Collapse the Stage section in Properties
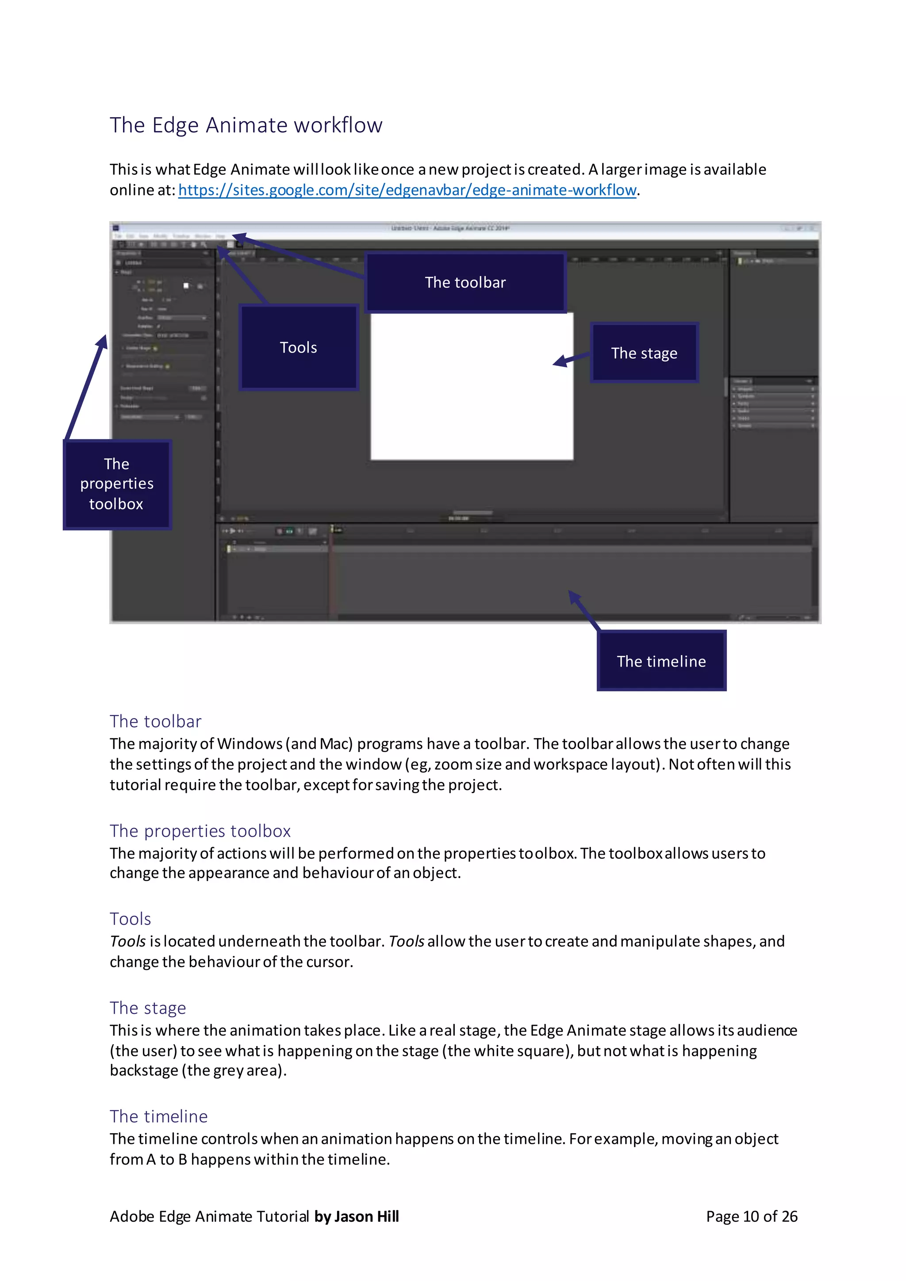Viewport: 906px width, 1281px height. (116, 272)
